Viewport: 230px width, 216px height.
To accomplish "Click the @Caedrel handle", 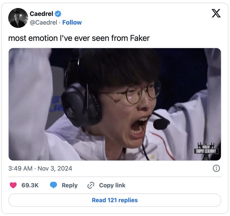I will tap(43, 22).
